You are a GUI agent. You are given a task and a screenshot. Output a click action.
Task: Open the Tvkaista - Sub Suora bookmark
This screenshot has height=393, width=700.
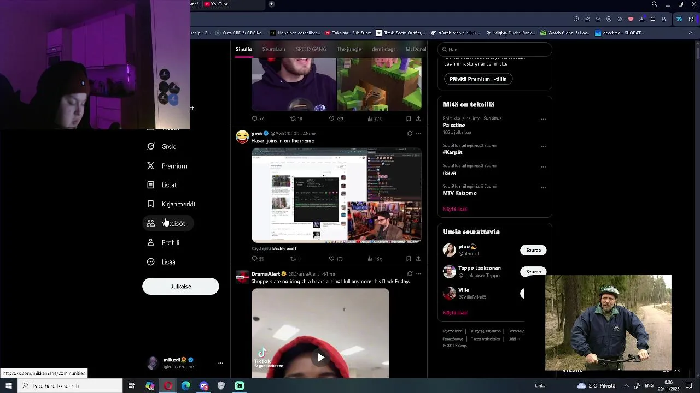pos(348,33)
